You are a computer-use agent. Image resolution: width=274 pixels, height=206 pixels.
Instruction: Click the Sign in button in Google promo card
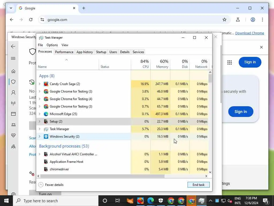[241, 112]
